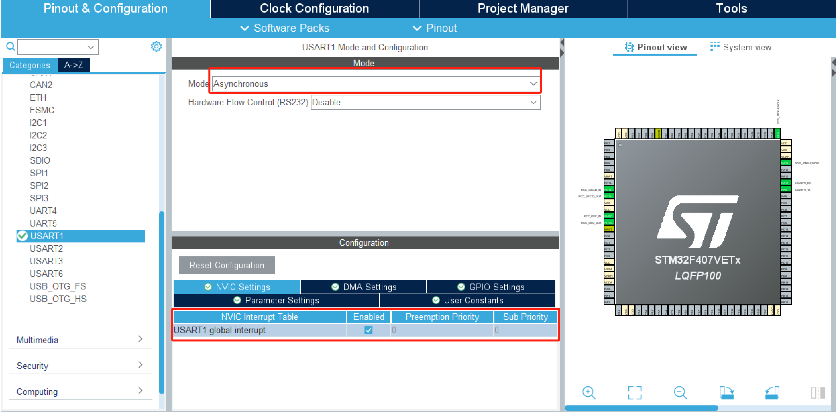The height and width of the screenshot is (415, 836).
Task: Open the Mode Asynchronous dropdown
Action: 376,84
